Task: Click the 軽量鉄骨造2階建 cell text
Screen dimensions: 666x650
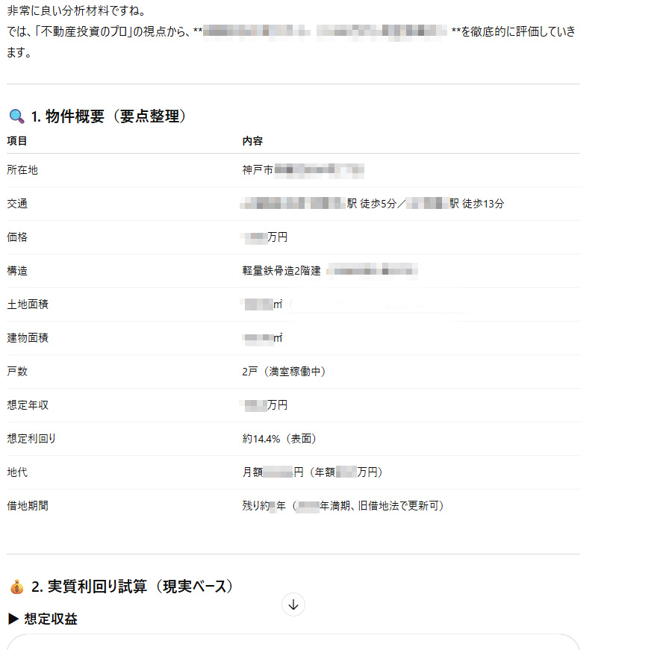Action: [x=281, y=271]
